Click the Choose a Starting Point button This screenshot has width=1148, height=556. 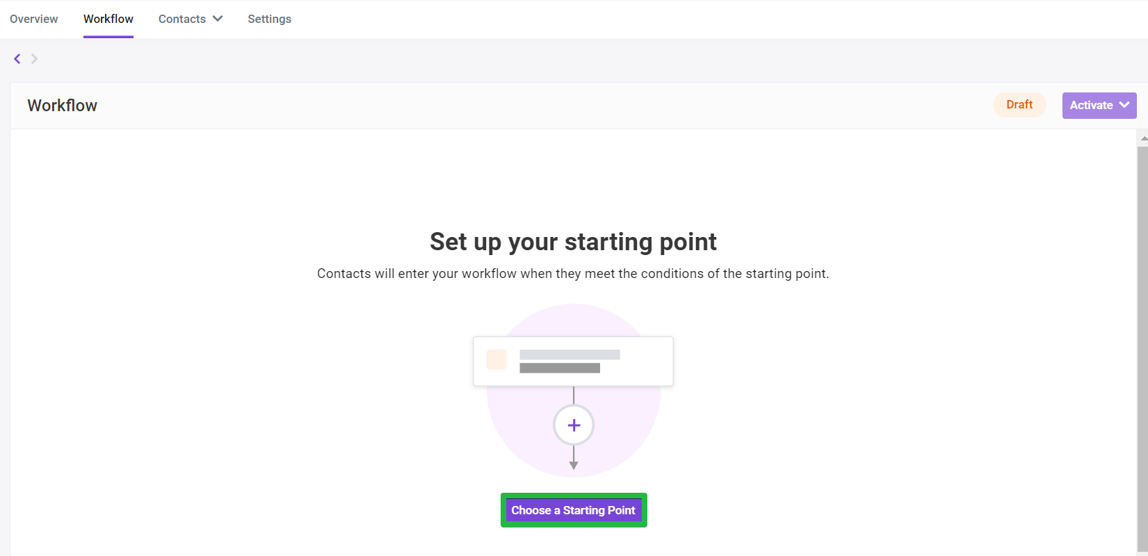574,510
